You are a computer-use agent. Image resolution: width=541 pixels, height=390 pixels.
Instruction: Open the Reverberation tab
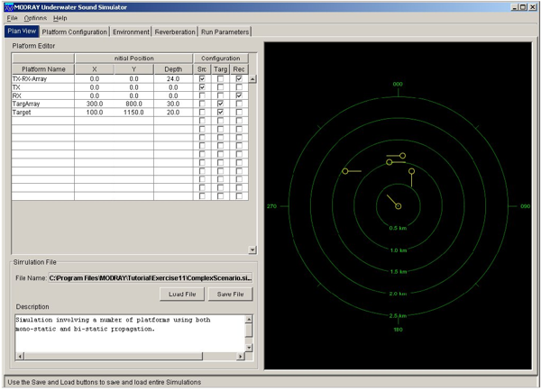point(175,32)
